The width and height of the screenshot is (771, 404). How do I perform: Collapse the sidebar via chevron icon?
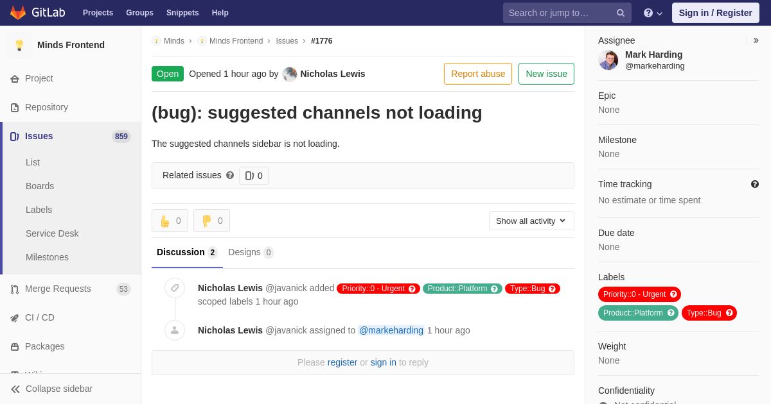(15, 389)
